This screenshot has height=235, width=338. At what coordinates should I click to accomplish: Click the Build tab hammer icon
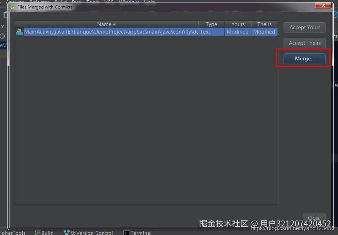pos(37,233)
